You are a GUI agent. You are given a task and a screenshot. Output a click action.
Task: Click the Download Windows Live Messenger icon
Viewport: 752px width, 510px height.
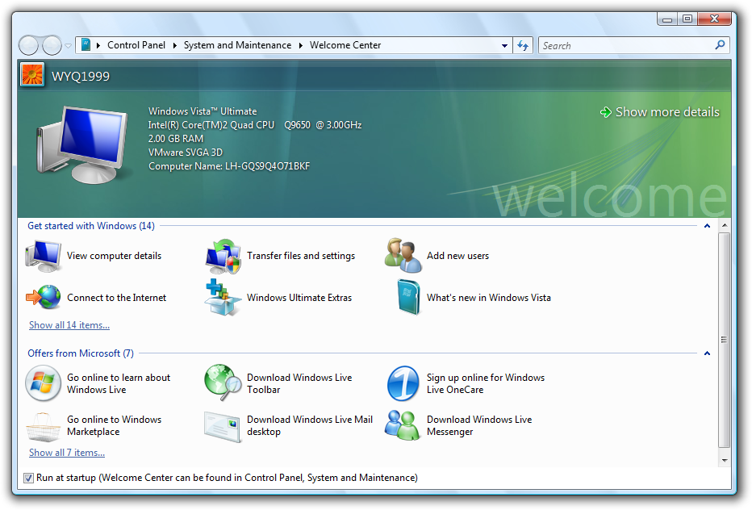[x=403, y=425]
